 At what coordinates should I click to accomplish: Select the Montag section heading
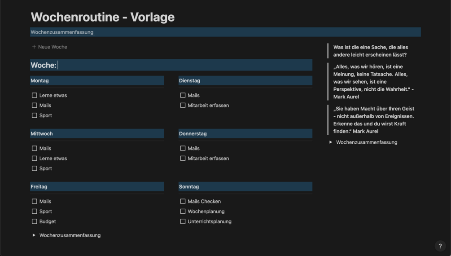coord(40,81)
